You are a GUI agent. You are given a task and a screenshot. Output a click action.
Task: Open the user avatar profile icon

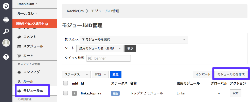(6, 43)
